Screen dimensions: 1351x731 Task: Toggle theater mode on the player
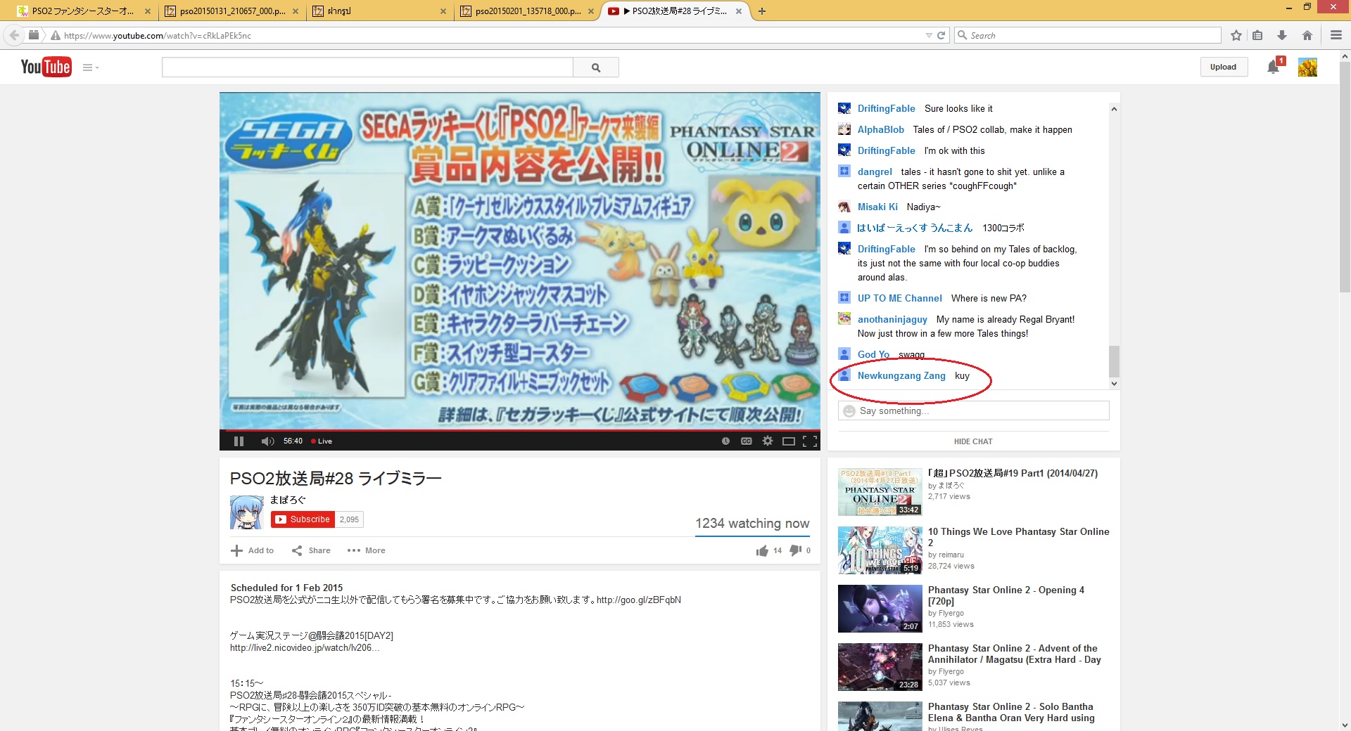click(789, 441)
